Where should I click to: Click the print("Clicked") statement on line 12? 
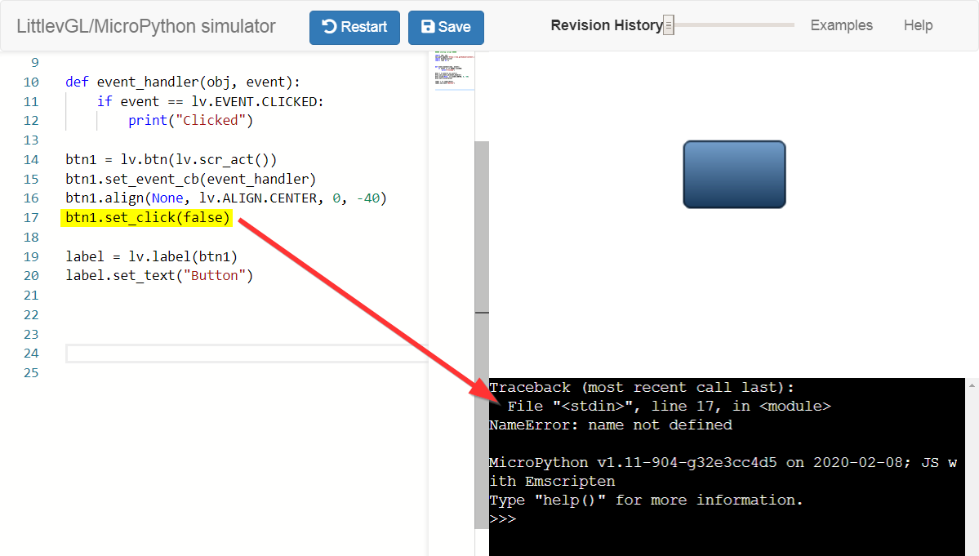coord(190,121)
